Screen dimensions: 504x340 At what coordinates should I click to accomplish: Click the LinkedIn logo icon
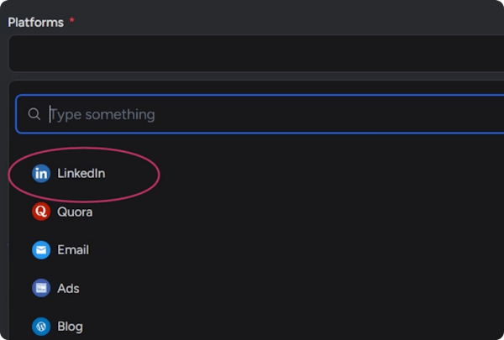pyautogui.click(x=41, y=174)
